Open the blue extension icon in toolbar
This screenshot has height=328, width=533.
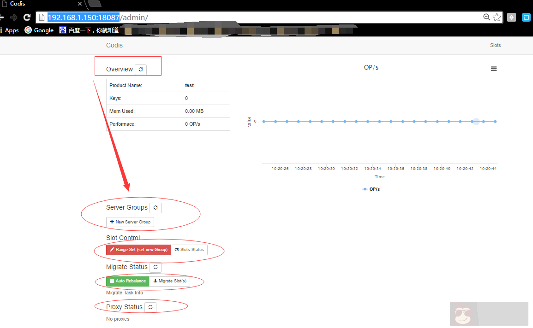526,18
